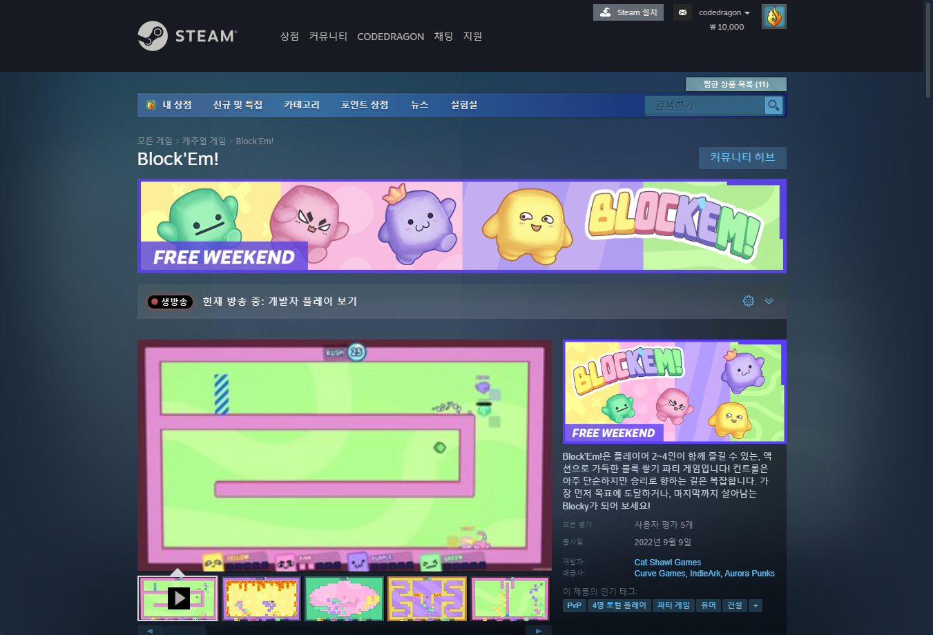The height and width of the screenshot is (635, 933).
Task: Click the store search input field
Action: coord(705,105)
